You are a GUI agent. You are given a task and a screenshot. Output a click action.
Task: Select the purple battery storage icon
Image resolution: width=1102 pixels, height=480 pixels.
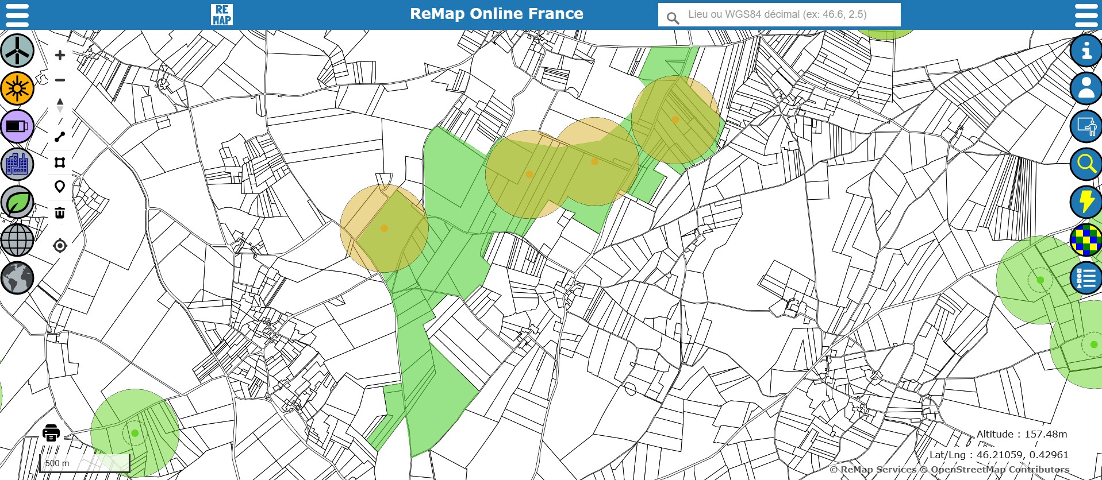click(x=17, y=126)
